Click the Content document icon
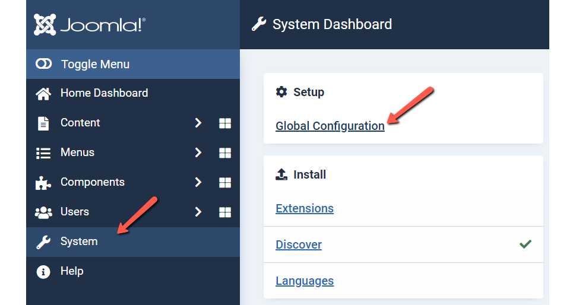This screenshot has width=576, height=305. coord(43,123)
